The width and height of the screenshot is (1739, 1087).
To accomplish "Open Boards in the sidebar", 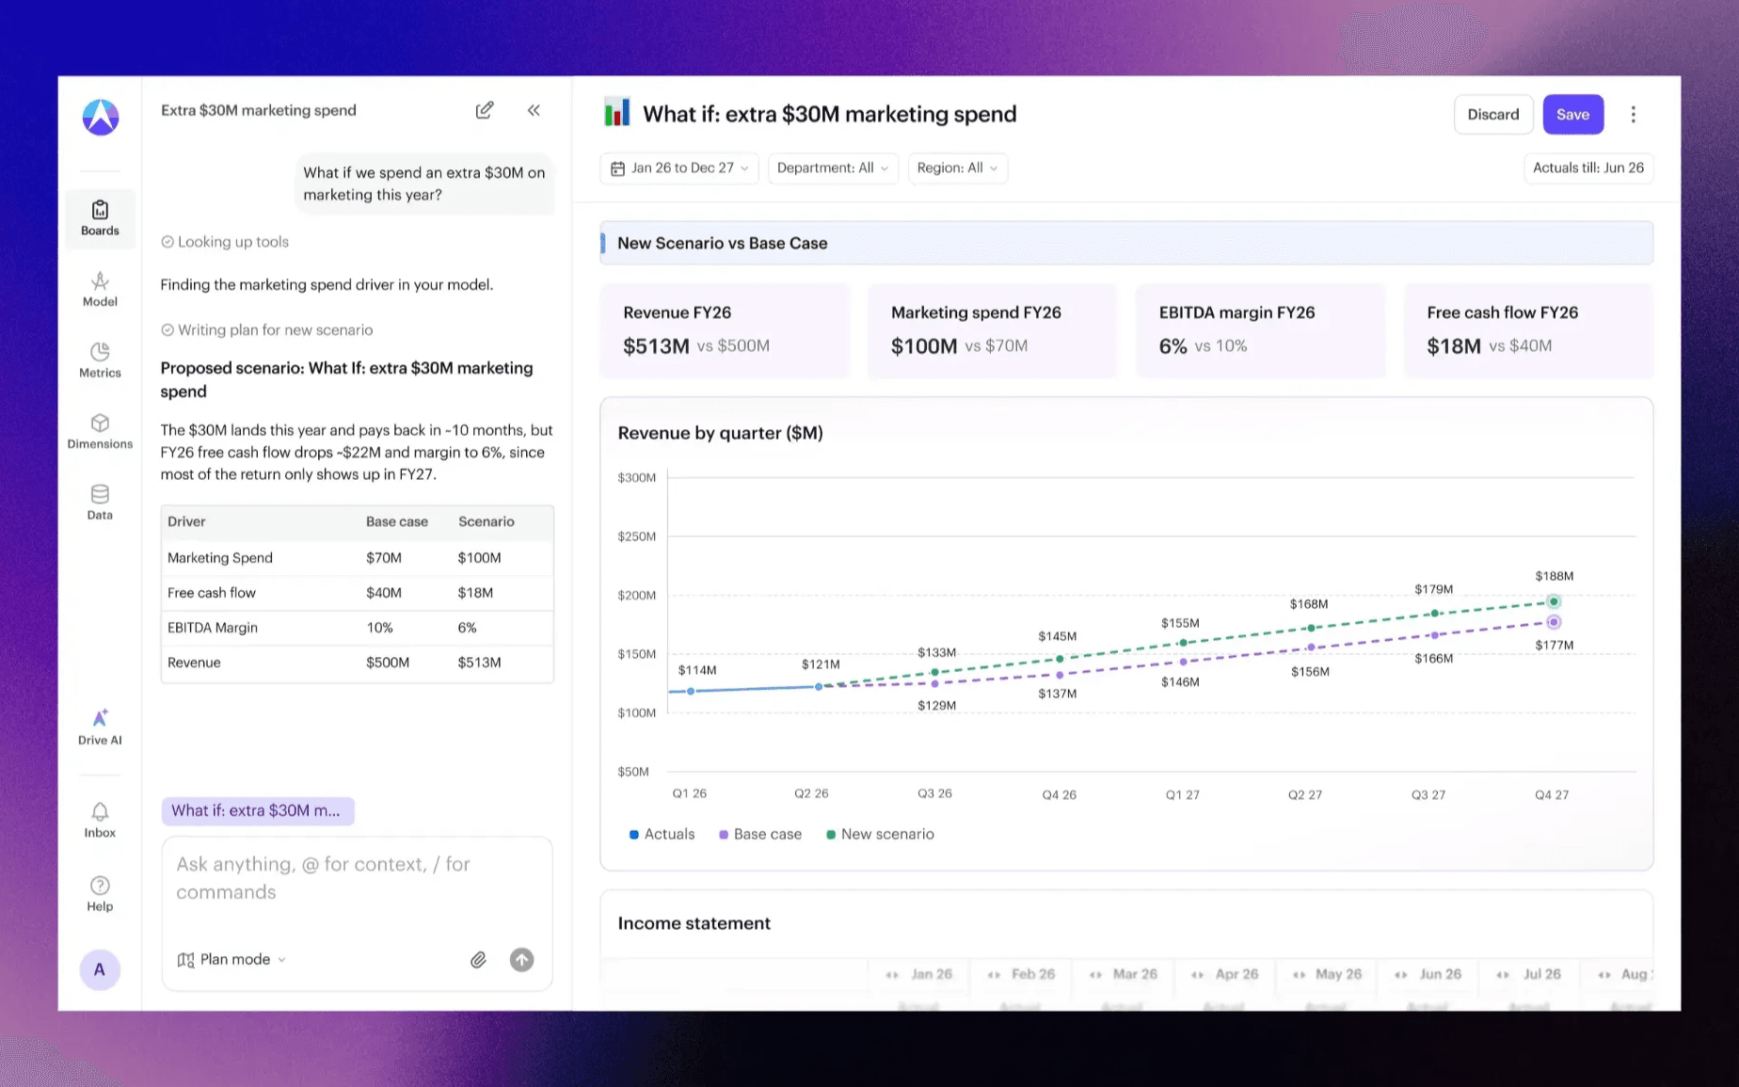I will coord(100,218).
